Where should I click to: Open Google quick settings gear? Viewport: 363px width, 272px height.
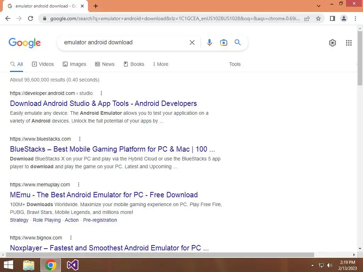click(x=333, y=43)
